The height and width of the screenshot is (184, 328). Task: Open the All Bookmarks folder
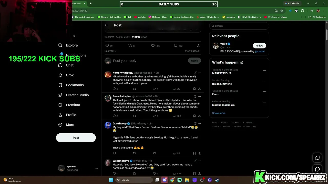click(x=317, y=17)
